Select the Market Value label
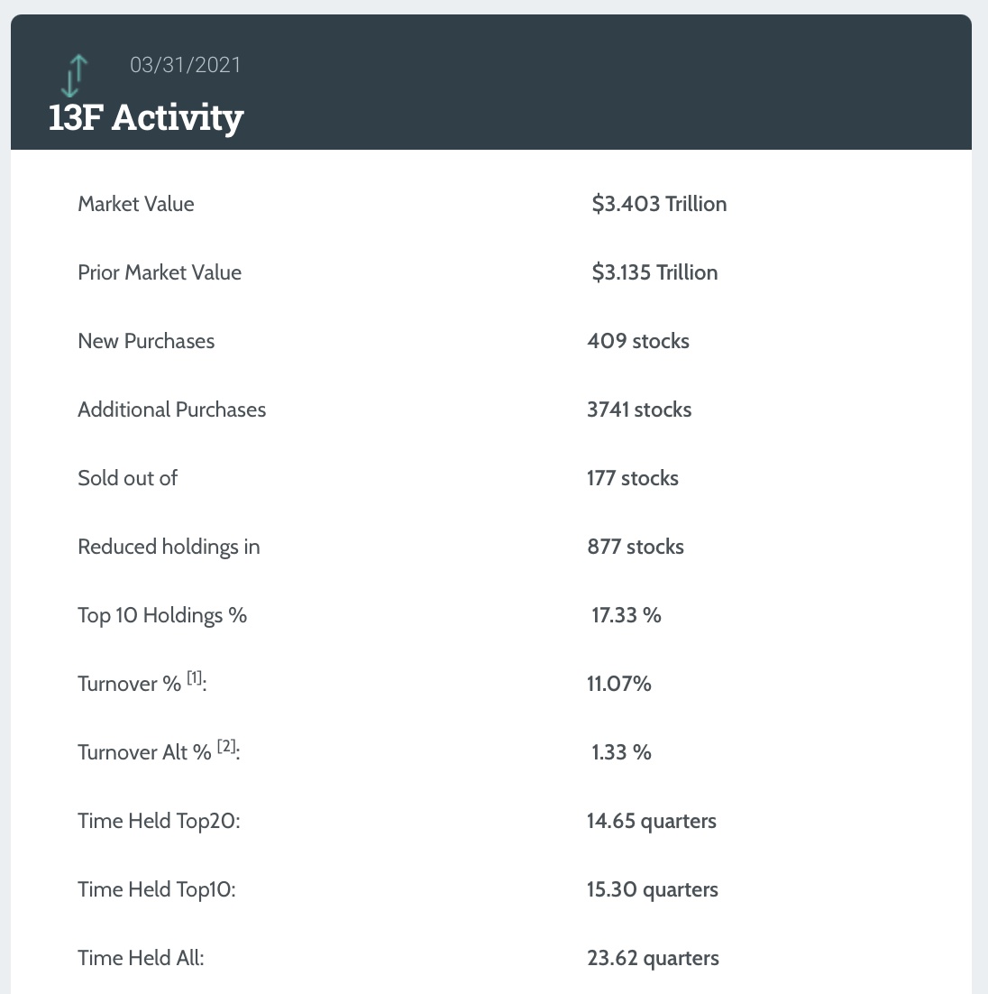 136,204
